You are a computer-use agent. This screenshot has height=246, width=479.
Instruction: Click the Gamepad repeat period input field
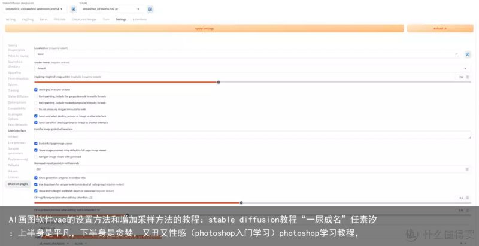[252, 169]
